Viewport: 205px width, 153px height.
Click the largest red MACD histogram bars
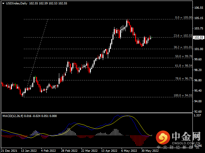pos(139,141)
